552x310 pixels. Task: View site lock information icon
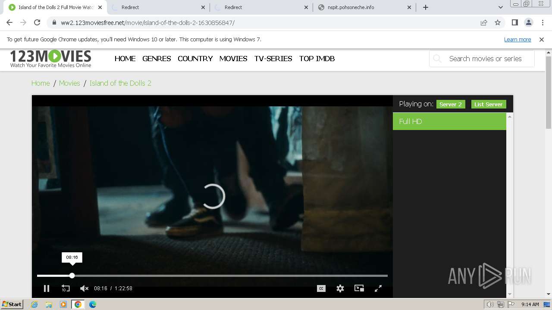pos(54,22)
